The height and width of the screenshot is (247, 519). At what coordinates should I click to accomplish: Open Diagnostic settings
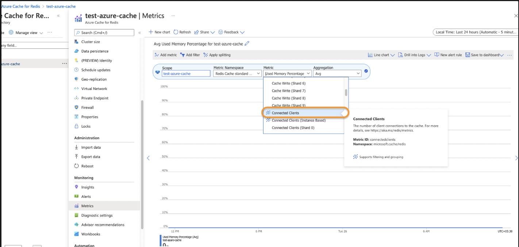click(x=97, y=216)
